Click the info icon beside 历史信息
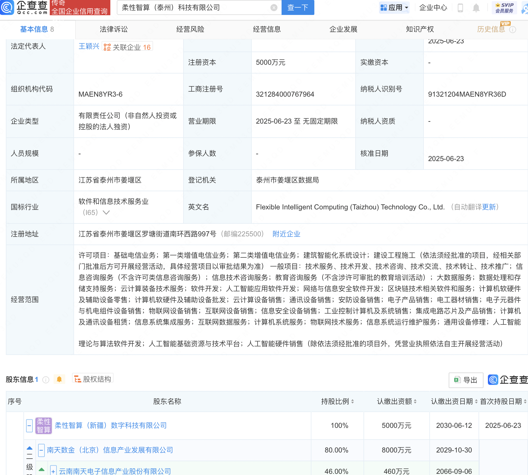 (x=513, y=30)
